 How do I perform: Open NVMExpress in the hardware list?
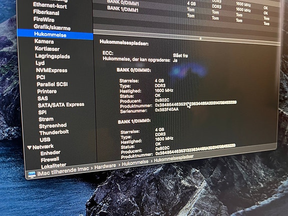52,70
